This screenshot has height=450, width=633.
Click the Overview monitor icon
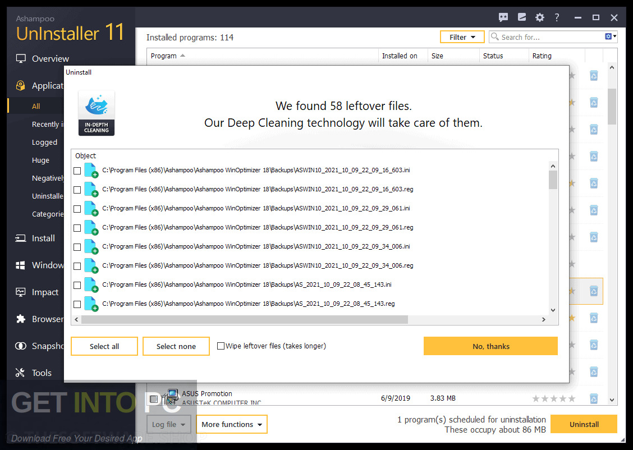21,58
